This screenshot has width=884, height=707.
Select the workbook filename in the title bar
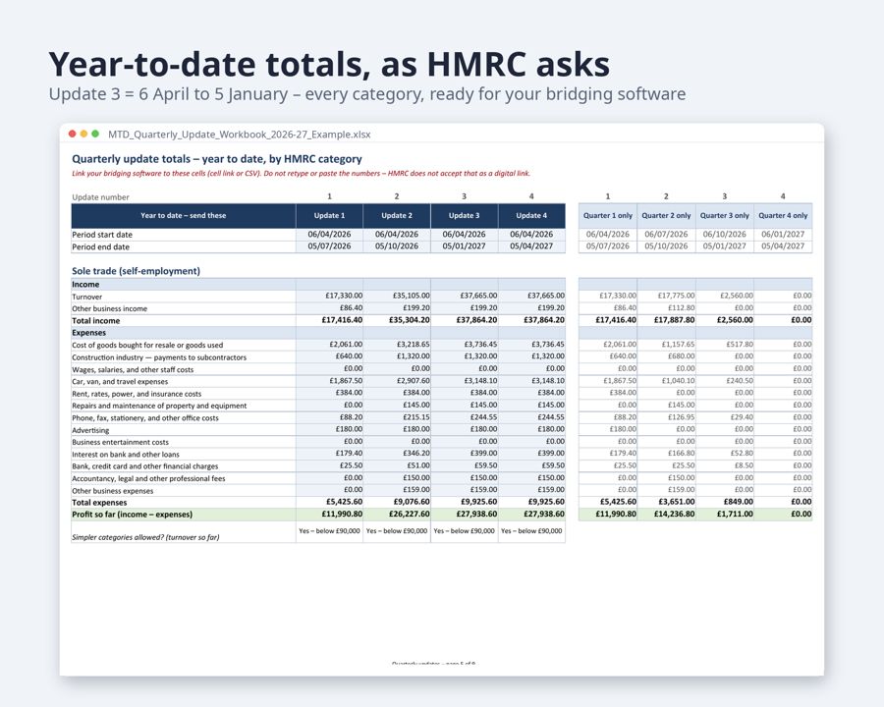239,135
